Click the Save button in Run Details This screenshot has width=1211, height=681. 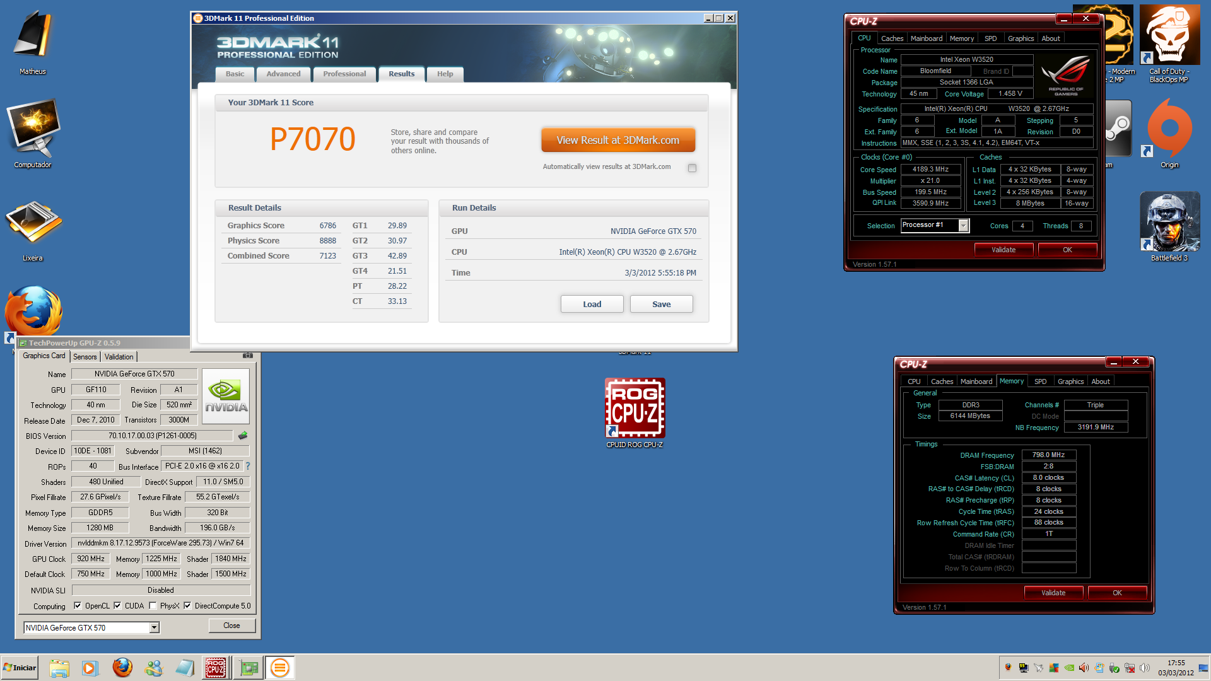661,304
